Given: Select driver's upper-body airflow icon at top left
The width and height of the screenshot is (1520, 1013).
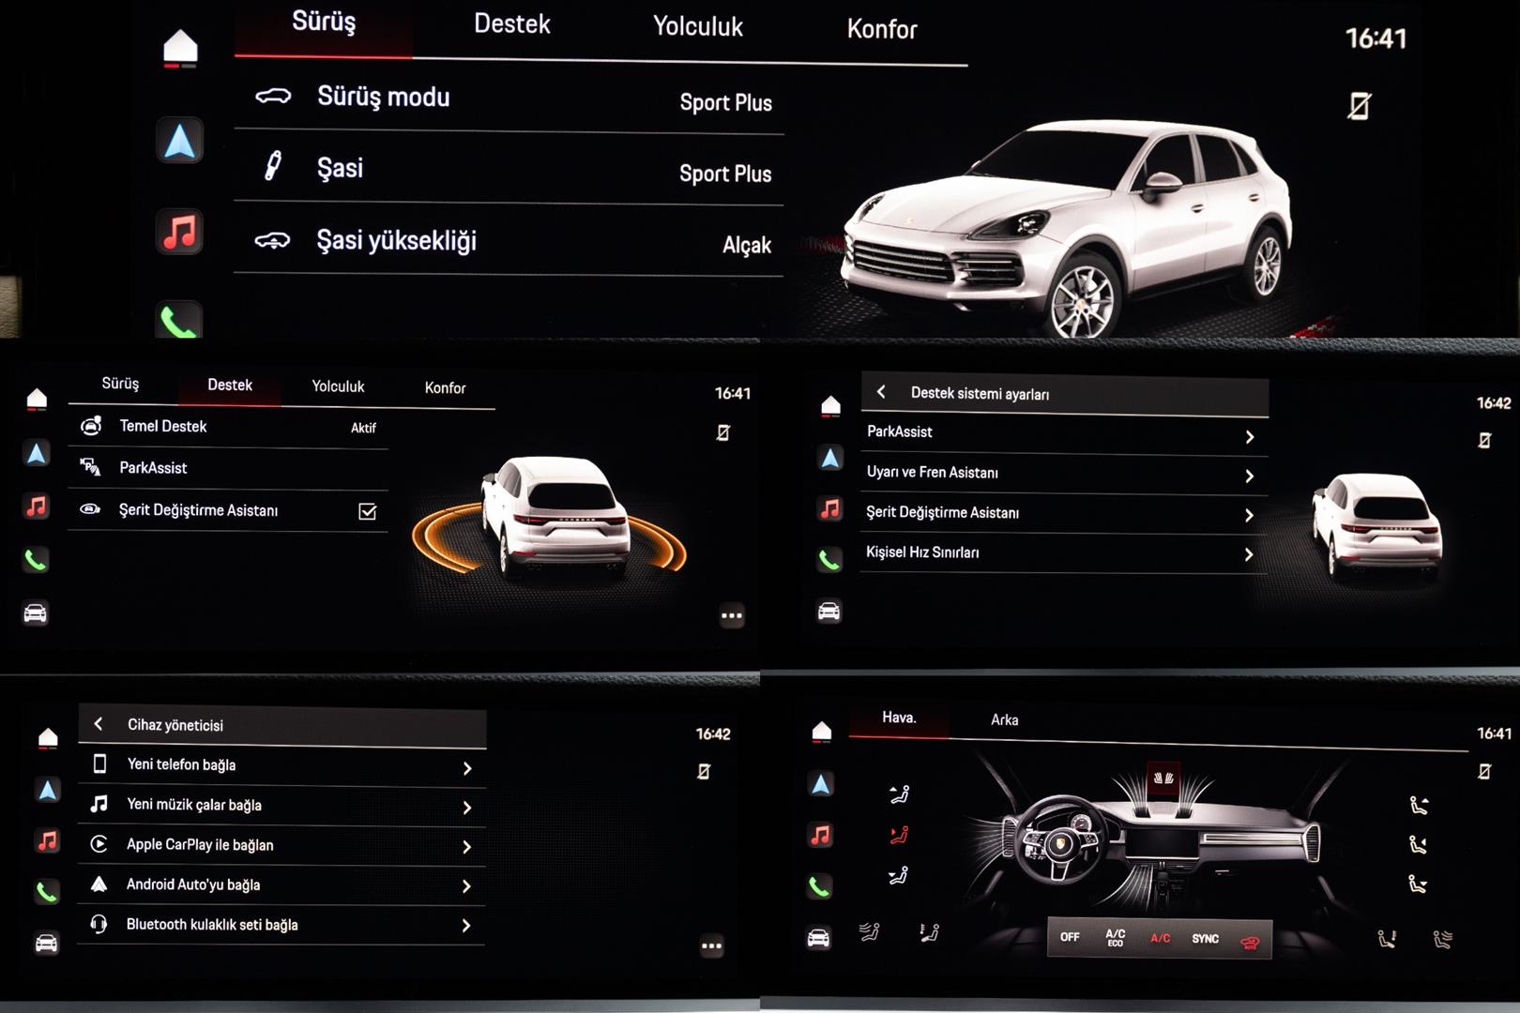Looking at the screenshot, I should click(899, 794).
